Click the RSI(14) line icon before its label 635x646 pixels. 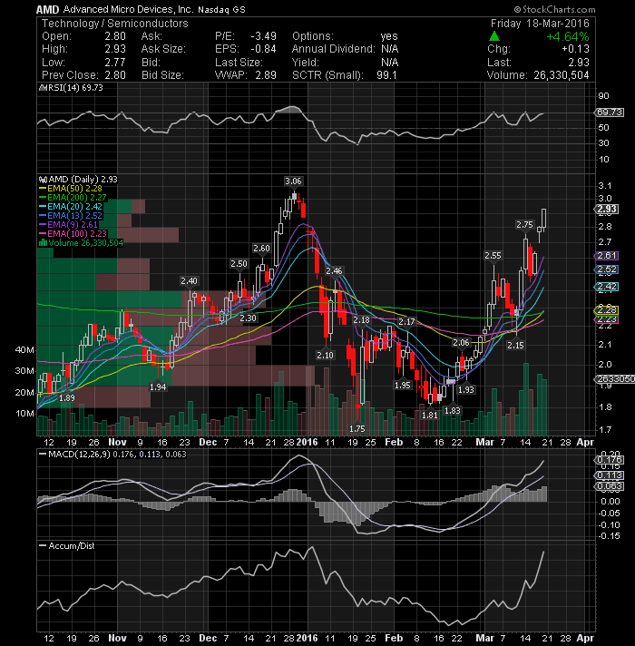[43, 88]
